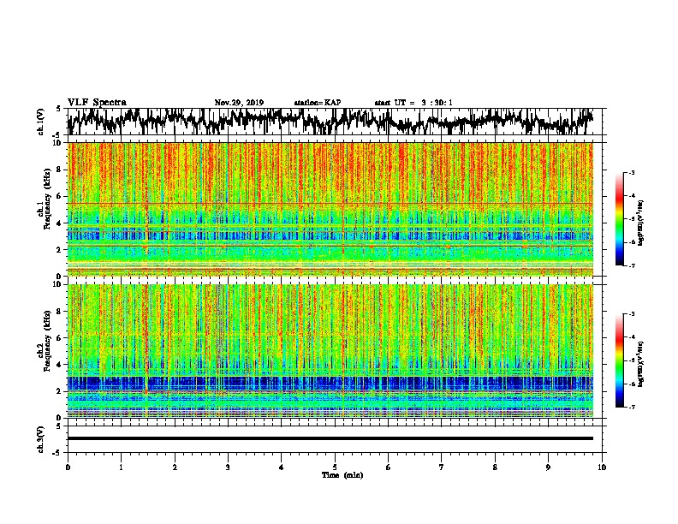Click the "4" minute tick on time axis
678x524 pixels.
pyautogui.click(x=282, y=467)
